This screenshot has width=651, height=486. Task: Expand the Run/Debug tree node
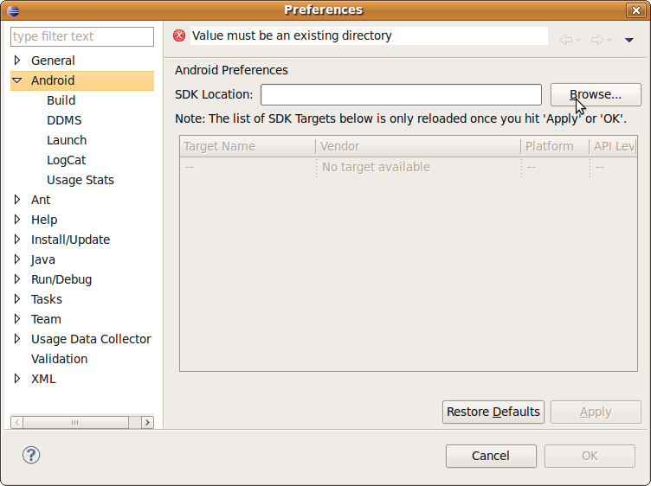pos(17,279)
